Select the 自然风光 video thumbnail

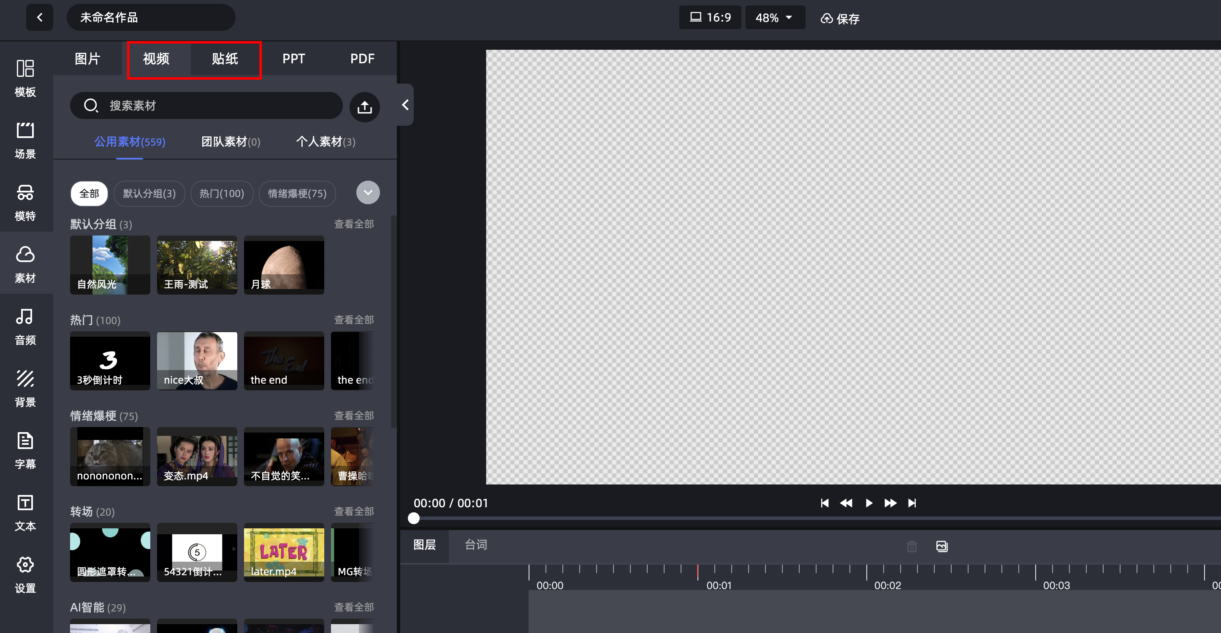coord(110,265)
